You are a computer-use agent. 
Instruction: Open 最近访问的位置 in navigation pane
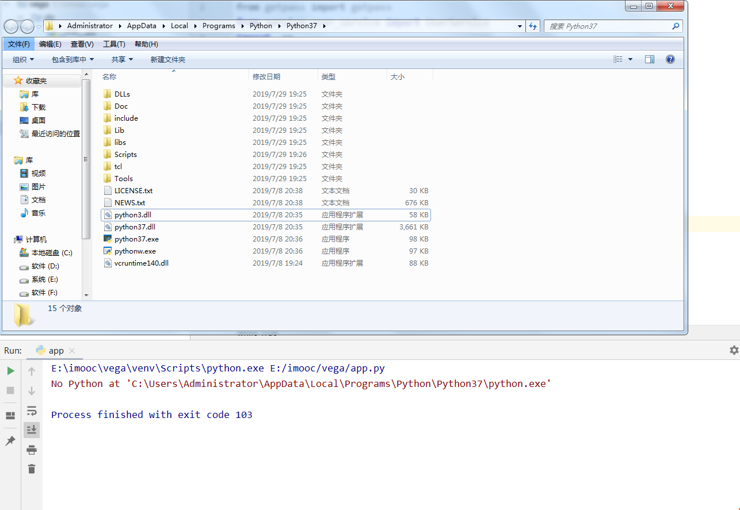click(x=55, y=133)
